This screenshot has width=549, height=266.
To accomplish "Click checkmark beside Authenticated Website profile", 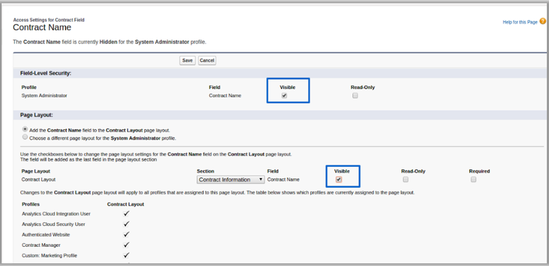I will point(126,234).
